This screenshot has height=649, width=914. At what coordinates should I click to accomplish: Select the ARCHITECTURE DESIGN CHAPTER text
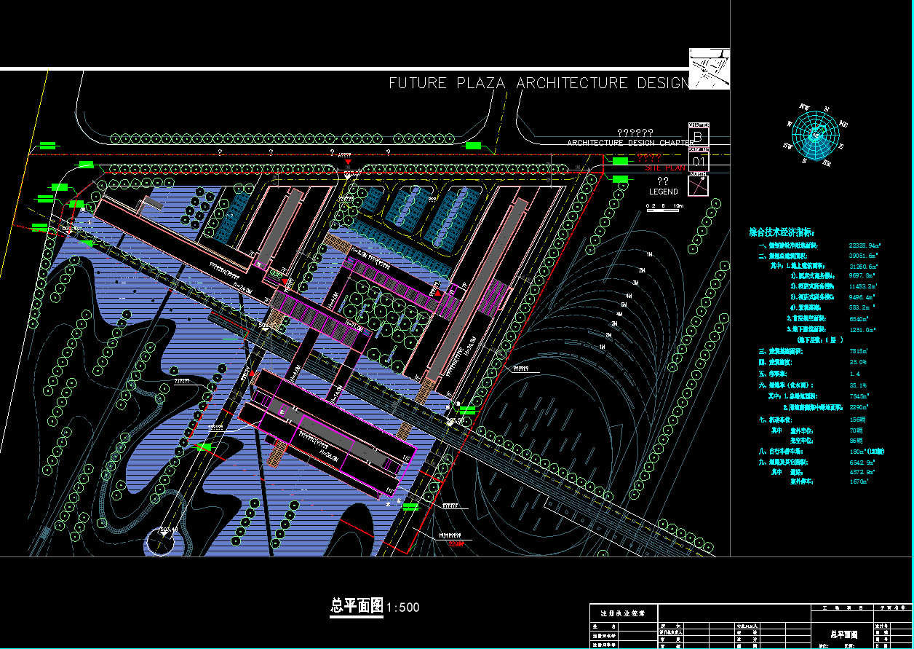point(629,143)
